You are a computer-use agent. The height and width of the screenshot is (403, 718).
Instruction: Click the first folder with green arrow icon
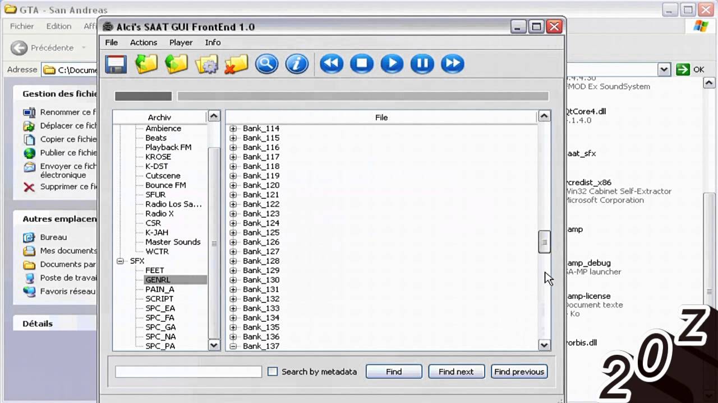(146, 64)
